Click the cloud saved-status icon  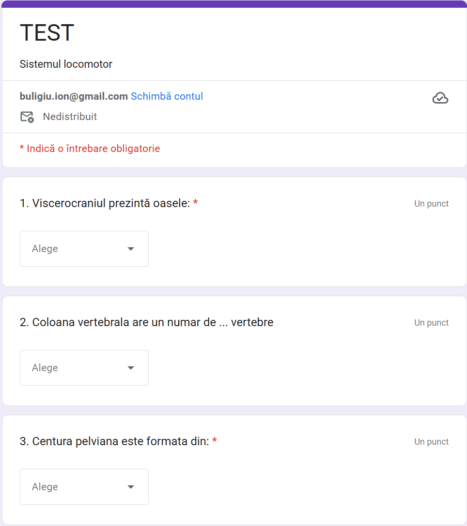440,98
